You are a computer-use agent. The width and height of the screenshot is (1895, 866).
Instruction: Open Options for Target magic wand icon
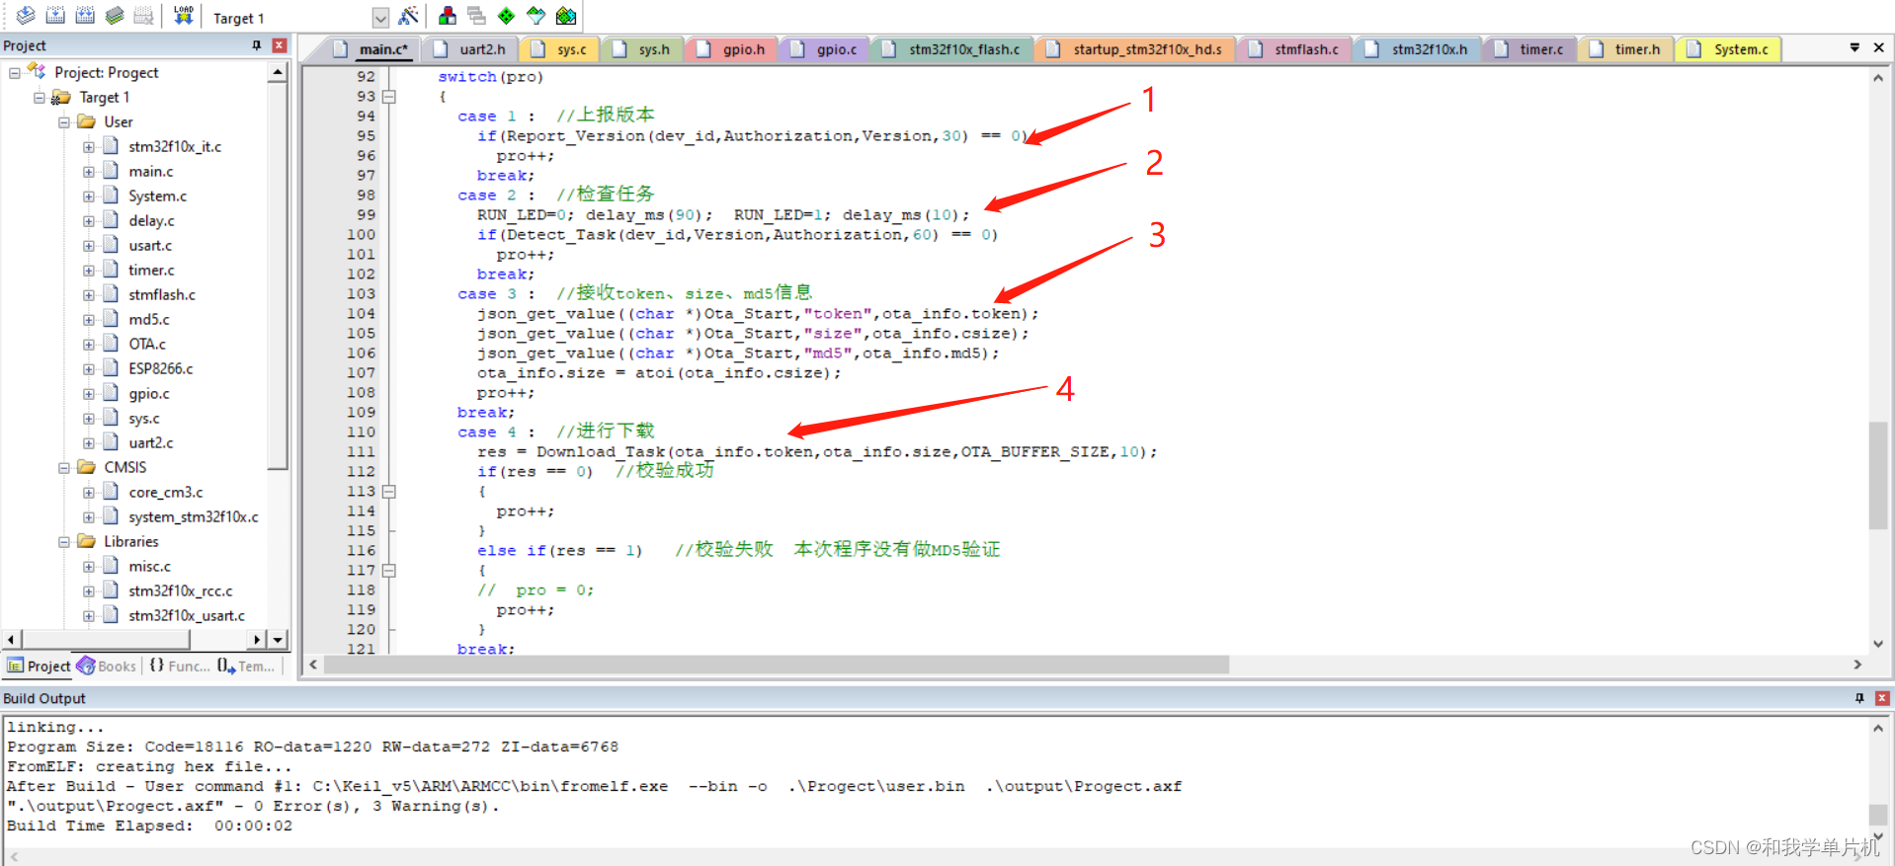coord(408,16)
